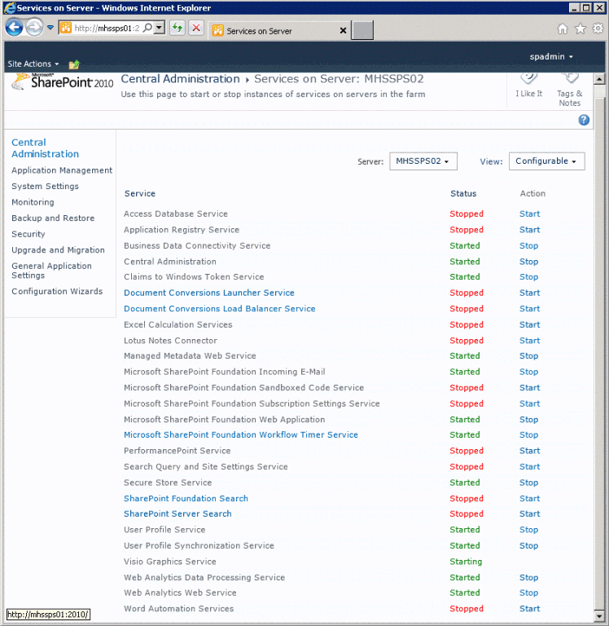Stop the Secure Store Service
Image resolution: width=609 pixels, height=626 pixels.
point(529,483)
